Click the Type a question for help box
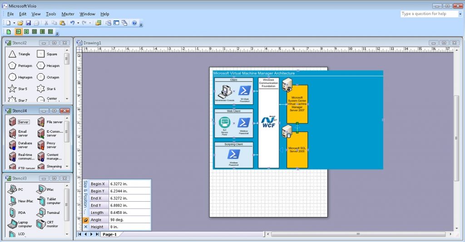The height and width of the screenshot is (242, 465). (429, 14)
